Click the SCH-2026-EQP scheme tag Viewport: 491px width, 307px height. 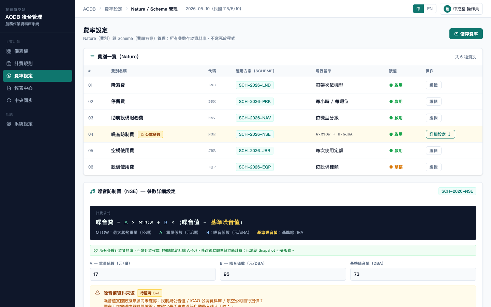[x=255, y=167]
